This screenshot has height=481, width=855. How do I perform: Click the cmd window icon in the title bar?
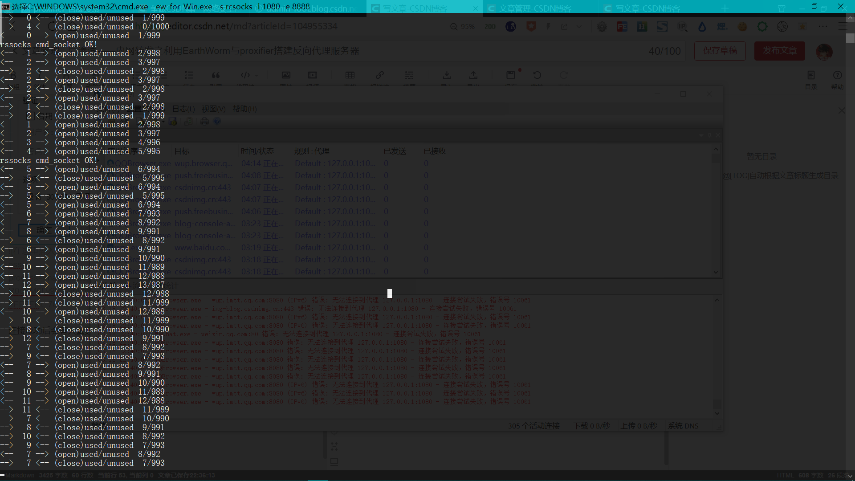pos(5,7)
